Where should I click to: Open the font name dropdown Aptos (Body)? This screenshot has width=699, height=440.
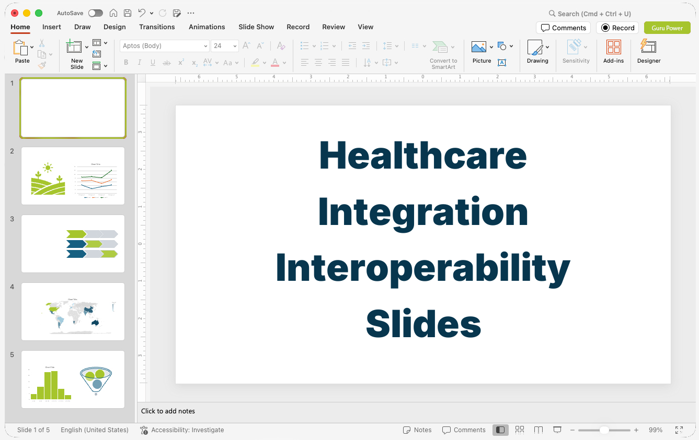165,46
